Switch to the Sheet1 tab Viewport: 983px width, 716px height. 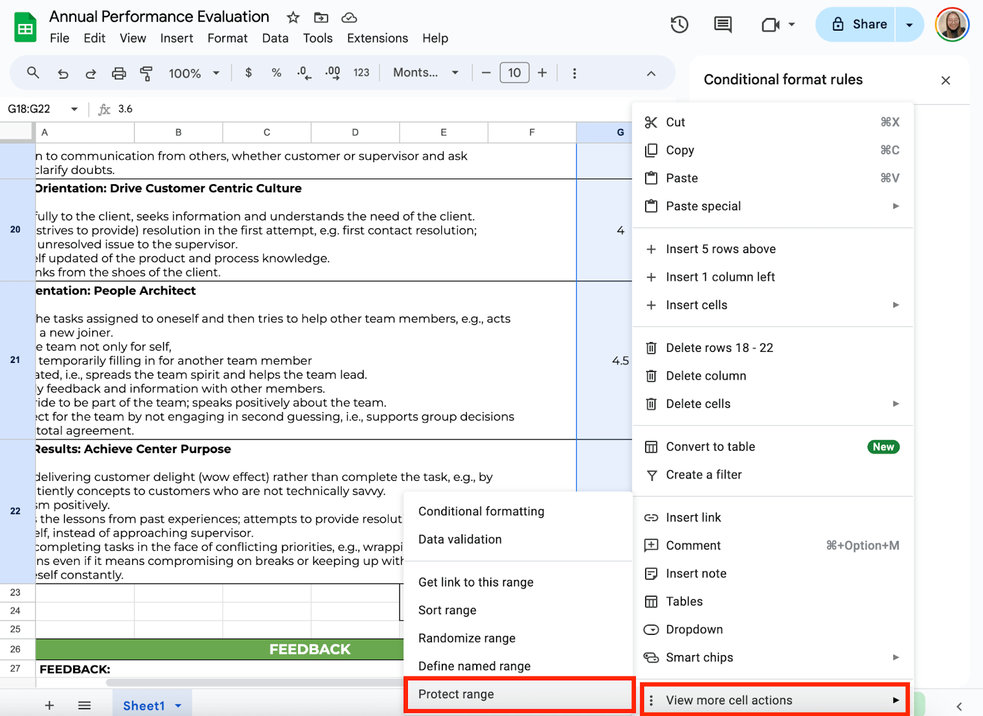pos(144,706)
